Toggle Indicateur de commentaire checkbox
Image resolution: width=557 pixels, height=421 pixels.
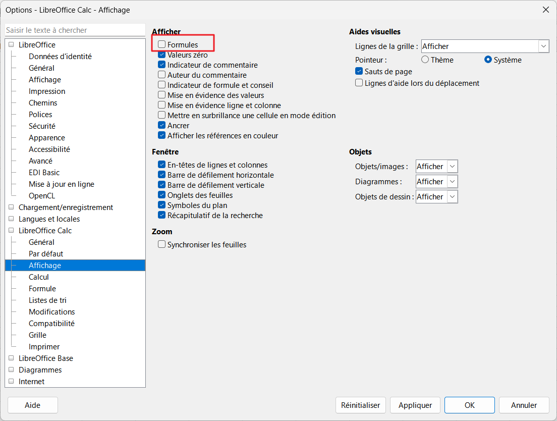[161, 65]
